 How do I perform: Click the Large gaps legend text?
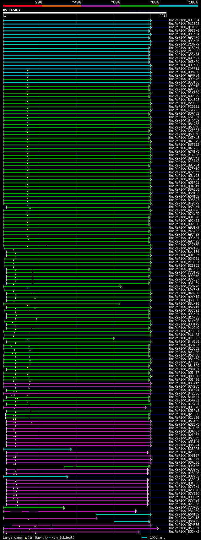click(39, 537)
